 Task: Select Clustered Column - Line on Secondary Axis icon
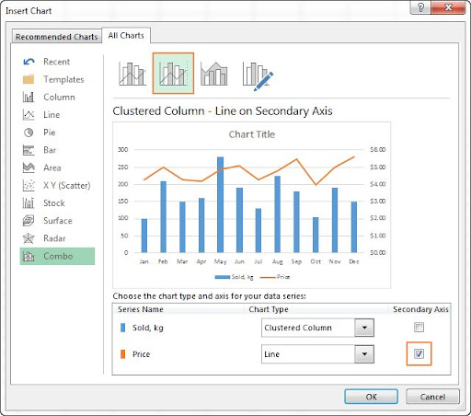tap(173, 74)
